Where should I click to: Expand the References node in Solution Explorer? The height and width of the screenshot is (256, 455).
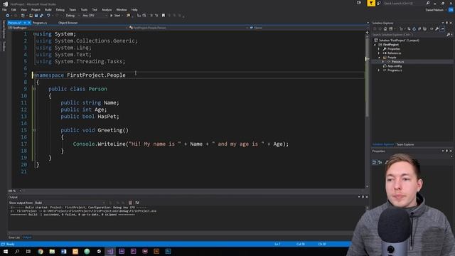379,53
